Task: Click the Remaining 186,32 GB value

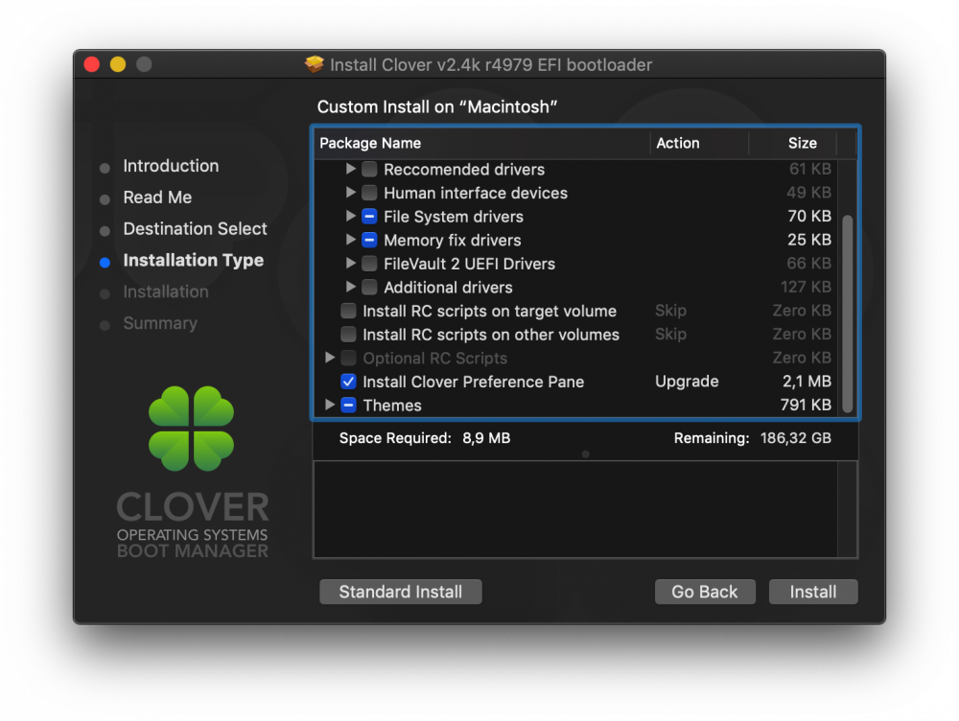Action: pos(796,438)
